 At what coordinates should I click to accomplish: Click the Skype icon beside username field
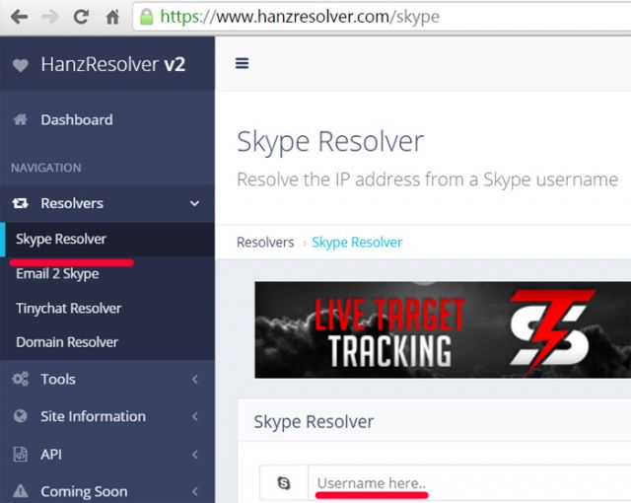[x=284, y=483]
